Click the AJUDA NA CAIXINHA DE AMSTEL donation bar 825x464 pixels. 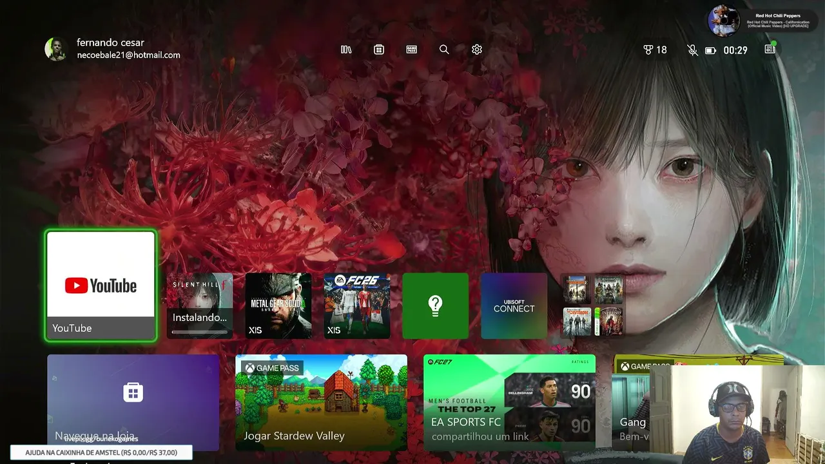101,452
